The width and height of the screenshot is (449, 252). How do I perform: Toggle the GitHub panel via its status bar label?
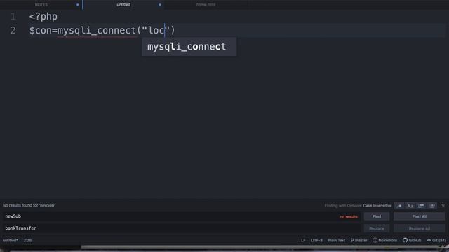(415, 241)
